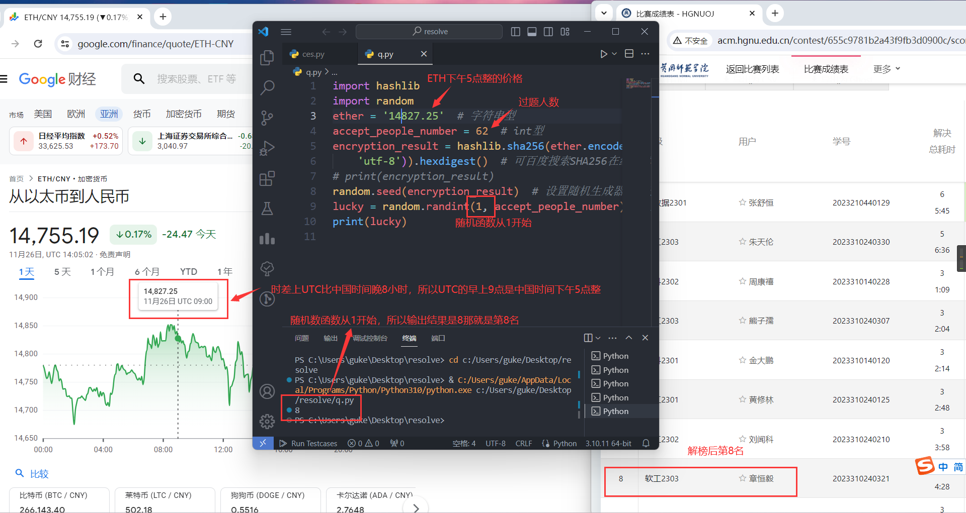Open the 端口 panel tab
Viewport: 966px width, 513px height.
438,338
